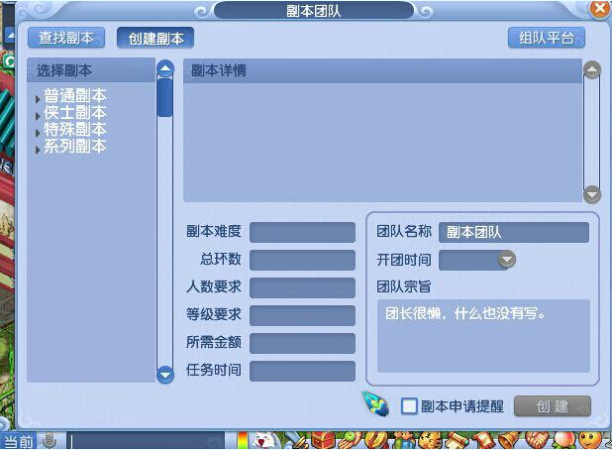Click the 人数要求 field
Viewport: 612px width, 450px height.
302,287
